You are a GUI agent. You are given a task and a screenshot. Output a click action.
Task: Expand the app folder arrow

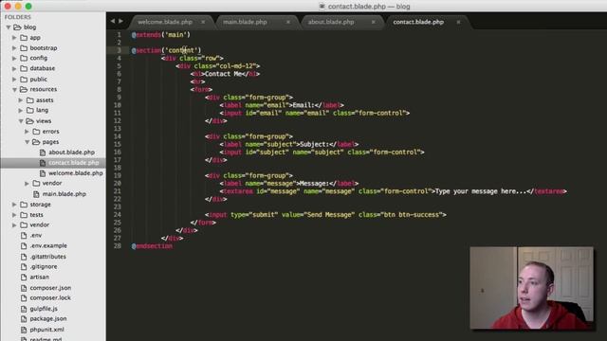pos(14,38)
